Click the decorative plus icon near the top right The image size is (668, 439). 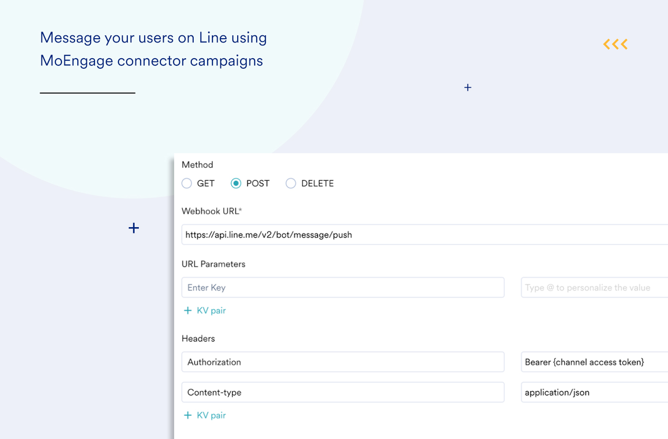tap(468, 87)
